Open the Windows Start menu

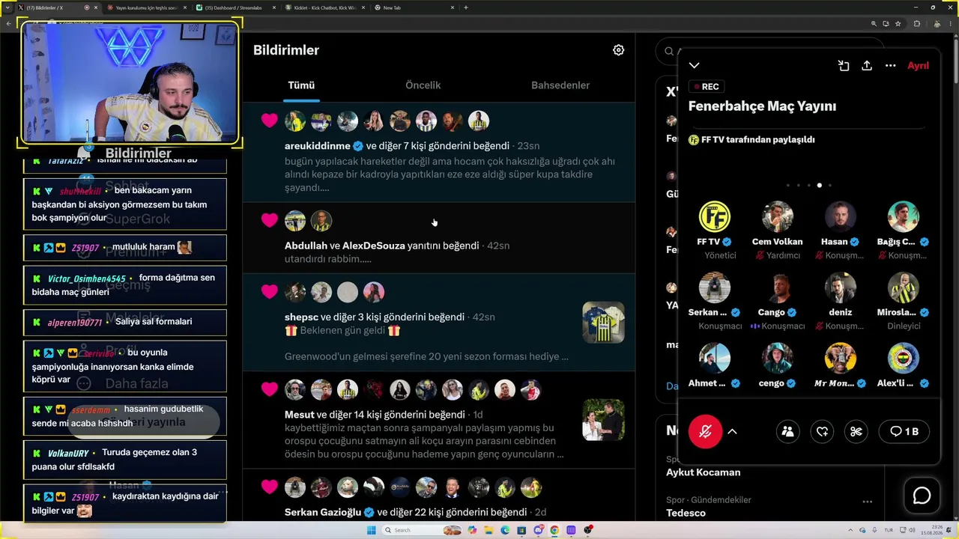(372, 530)
